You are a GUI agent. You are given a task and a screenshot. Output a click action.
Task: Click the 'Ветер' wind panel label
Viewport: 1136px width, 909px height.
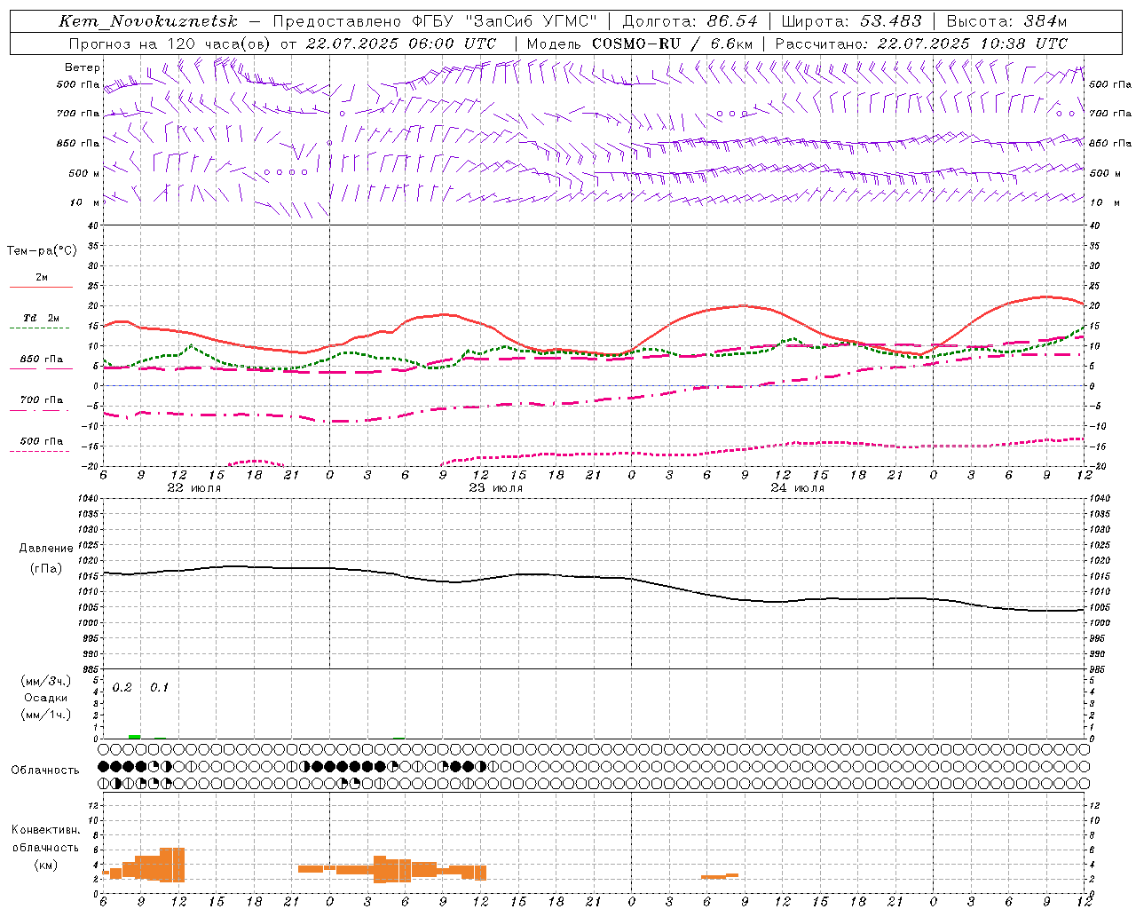(x=83, y=67)
